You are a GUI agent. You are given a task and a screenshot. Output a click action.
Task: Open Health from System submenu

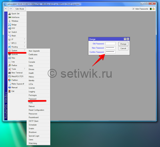click(38, 73)
